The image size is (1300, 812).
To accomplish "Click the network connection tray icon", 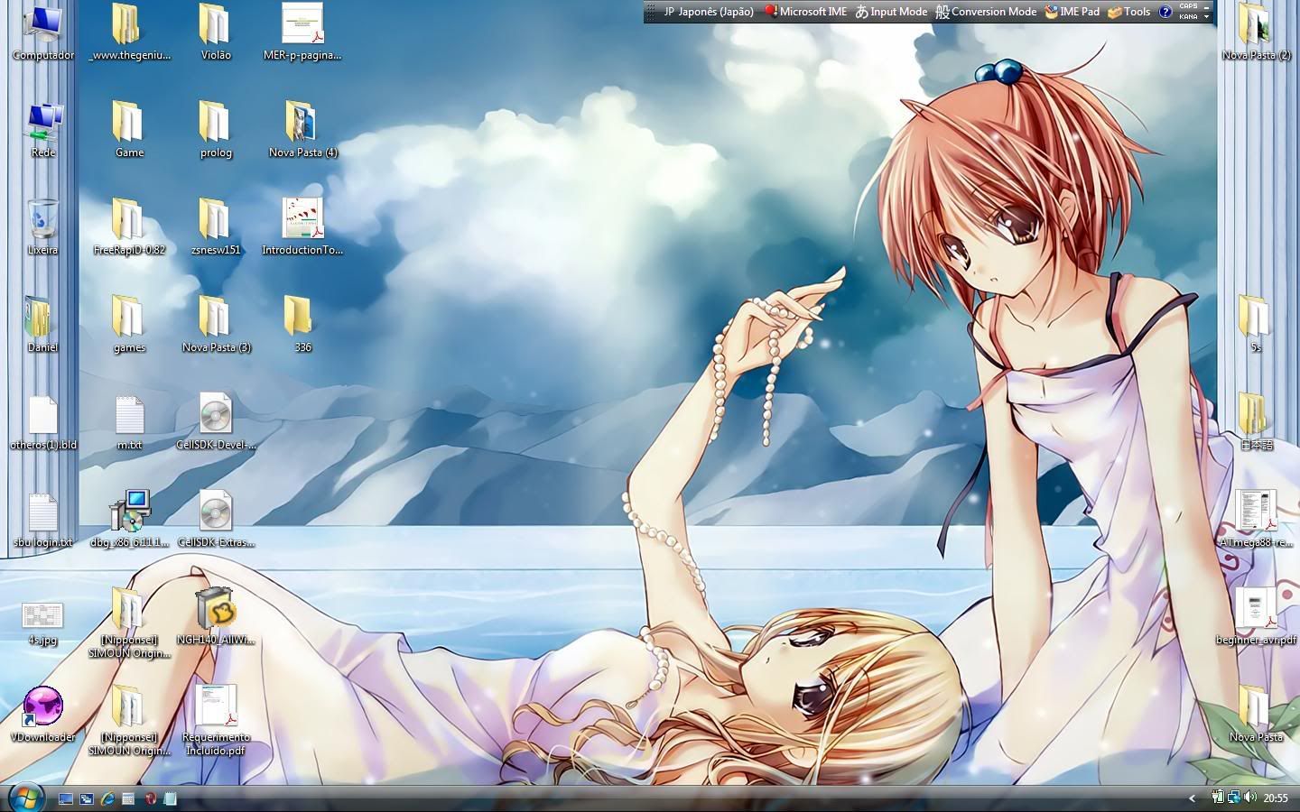I will (x=1233, y=797).
